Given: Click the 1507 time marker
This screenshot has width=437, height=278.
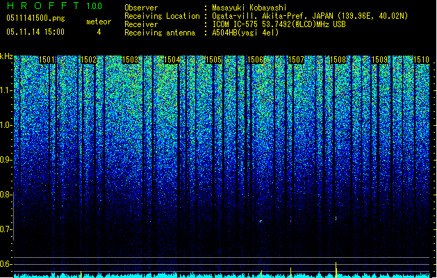Looking at the screenshot, I should click(296, 60).
